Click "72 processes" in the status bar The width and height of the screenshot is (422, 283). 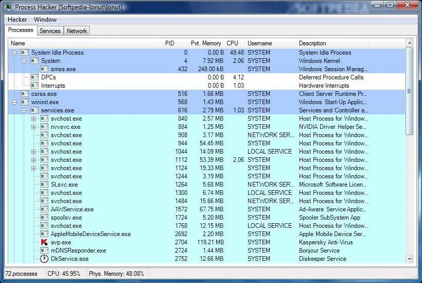21,274
